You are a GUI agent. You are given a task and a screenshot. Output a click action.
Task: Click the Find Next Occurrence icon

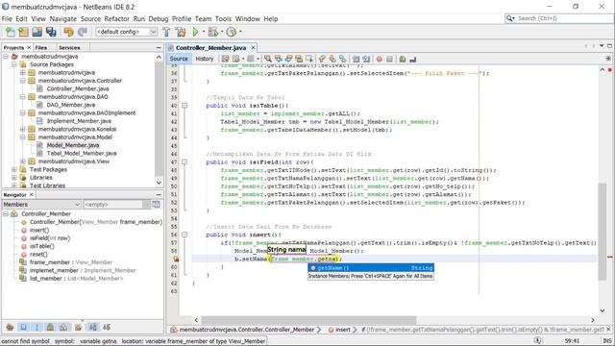tap(288, 59)
